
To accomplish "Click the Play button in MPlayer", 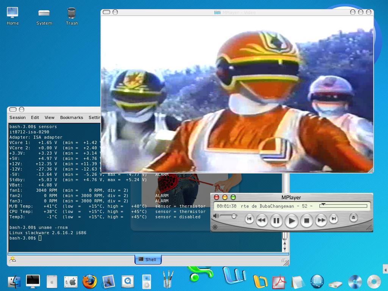I will click(291, 221).
